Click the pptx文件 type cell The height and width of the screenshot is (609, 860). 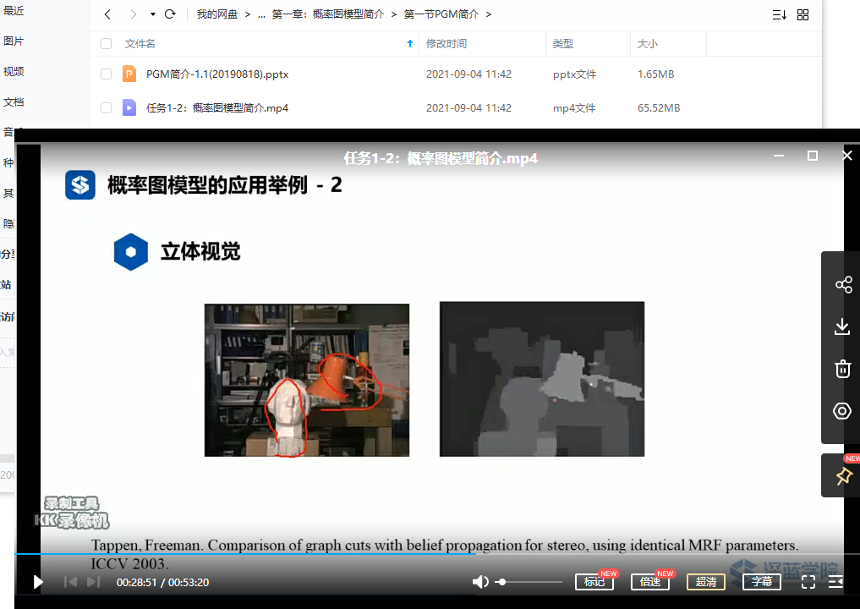pos(574,74)
